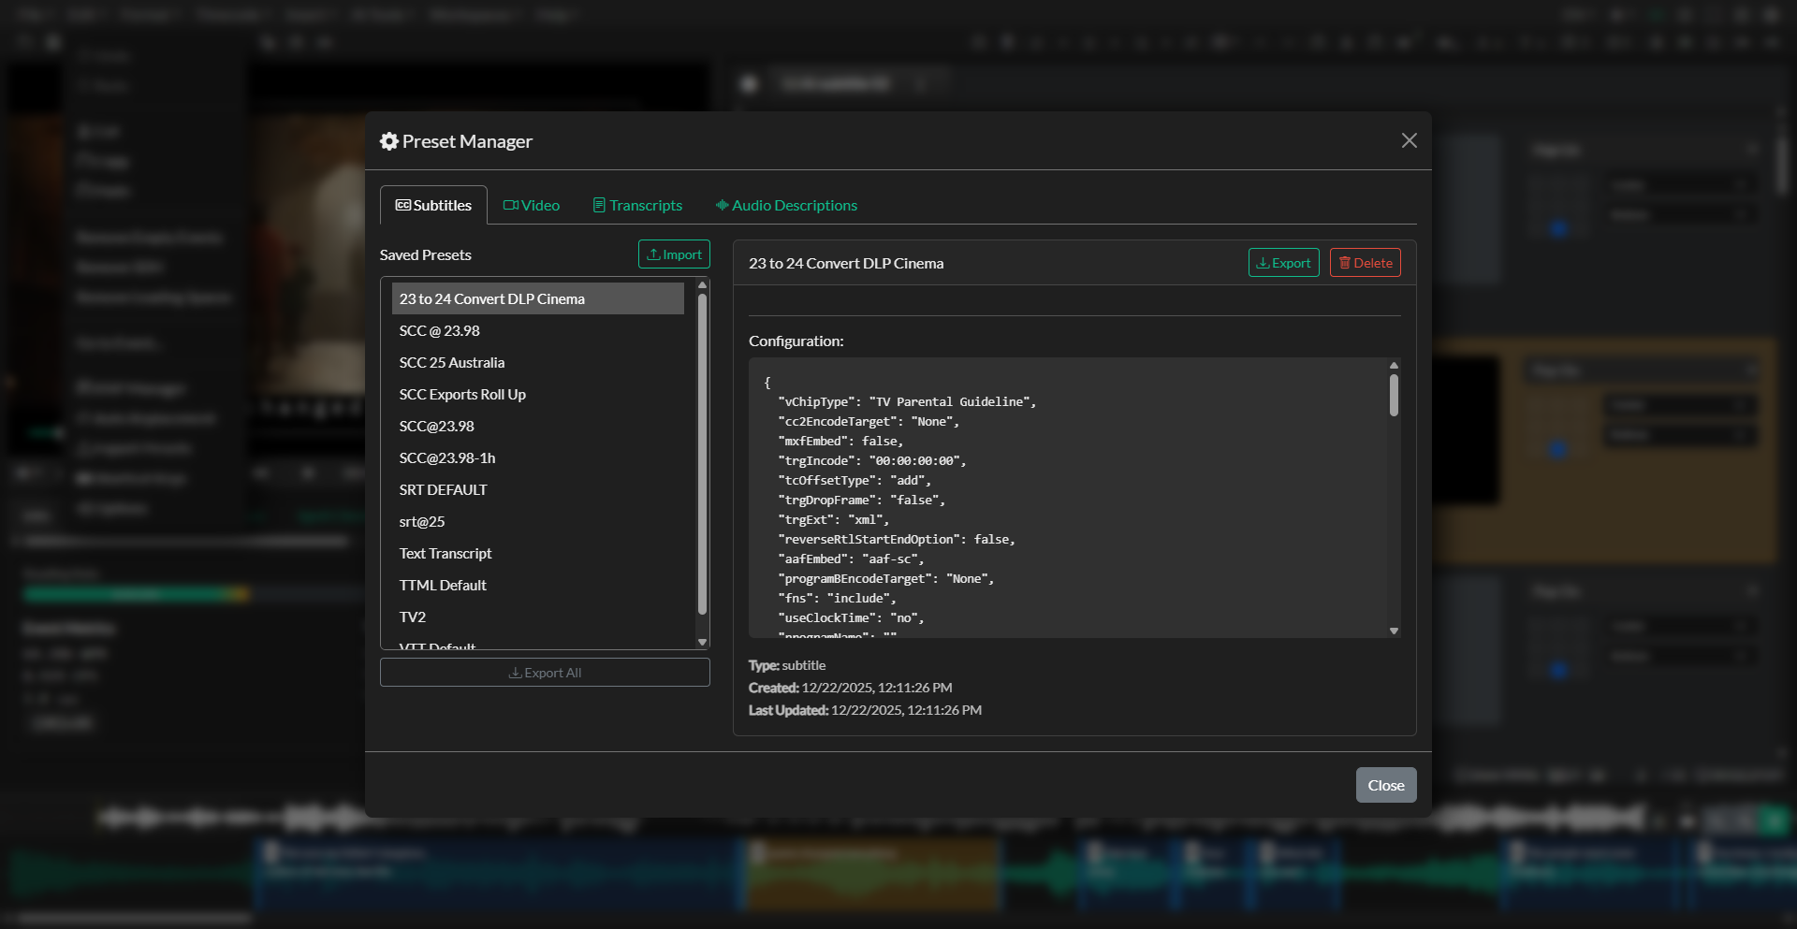
Task: Click the download icon on Export All
Action: (x=514, y=672)
